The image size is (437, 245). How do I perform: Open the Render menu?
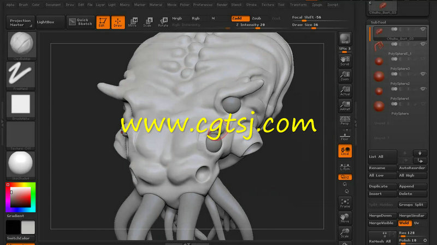point(222,5)
